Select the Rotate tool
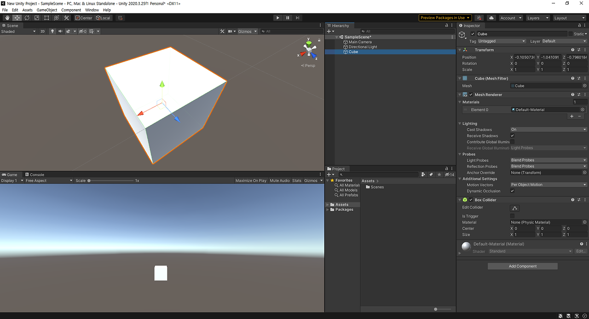The image size is (589, 319). click(x=27, y=17)
